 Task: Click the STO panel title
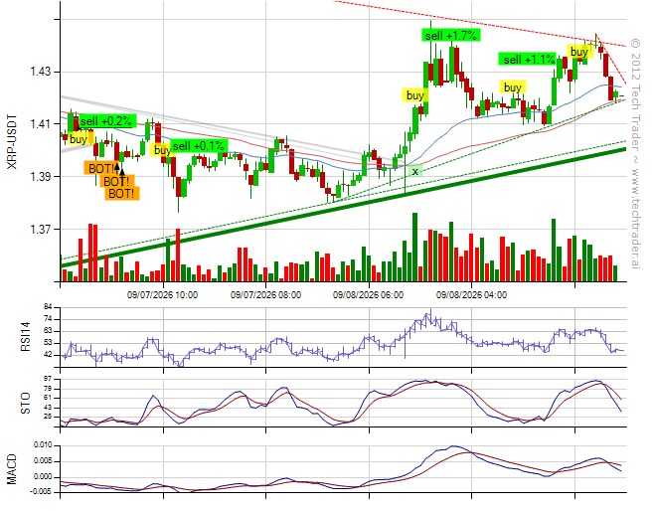26,403
